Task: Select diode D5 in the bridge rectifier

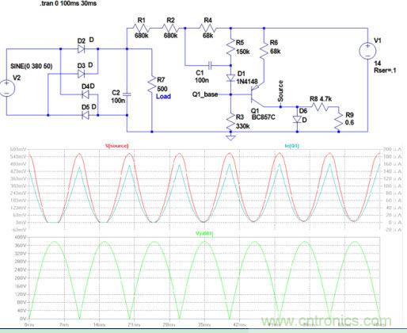Action: [85, 115]
